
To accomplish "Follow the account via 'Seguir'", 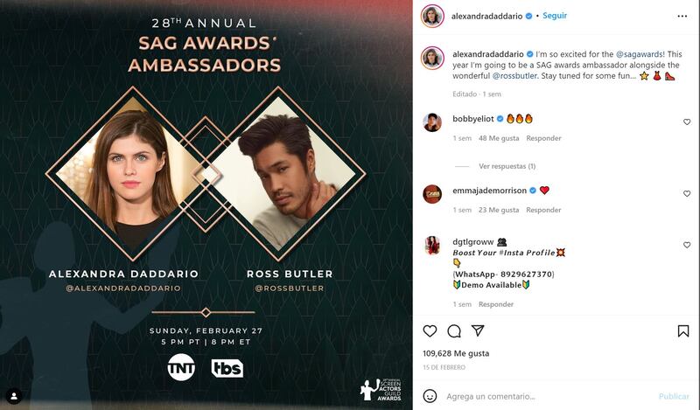I will click(x=555, y=16).
